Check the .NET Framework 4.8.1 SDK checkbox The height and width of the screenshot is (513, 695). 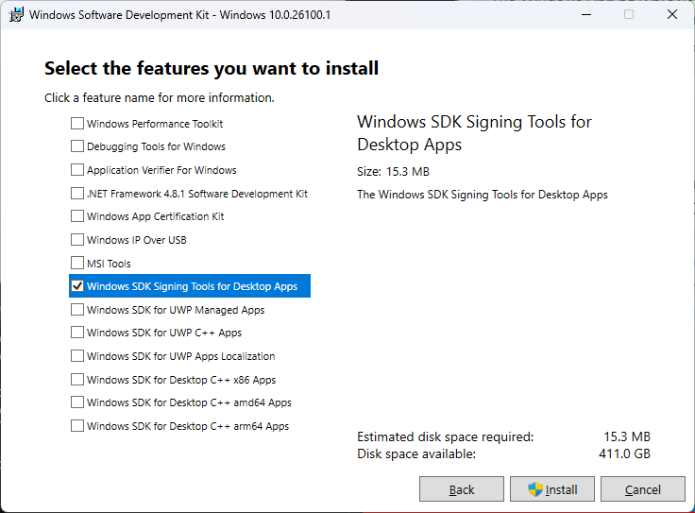77,194
